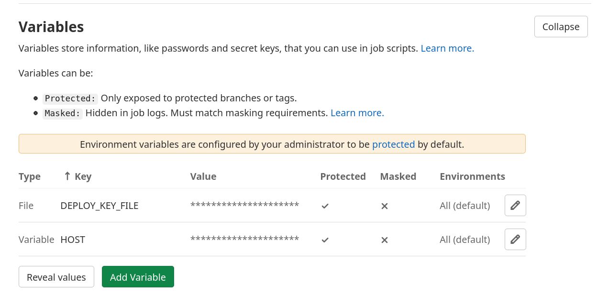
Task: Click the sort arrow beside Key header
Action: pos(67,176)
